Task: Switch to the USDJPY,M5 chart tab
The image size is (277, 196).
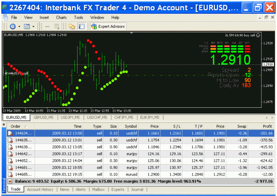Action: [70, 118]
